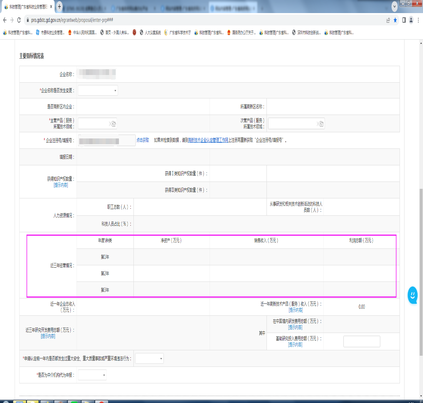
Task: Open the browser side panel icon
Action: 404,20
